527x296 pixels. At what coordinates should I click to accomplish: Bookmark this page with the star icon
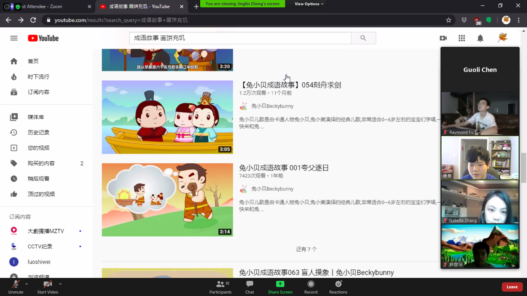[x=448, y=20]
